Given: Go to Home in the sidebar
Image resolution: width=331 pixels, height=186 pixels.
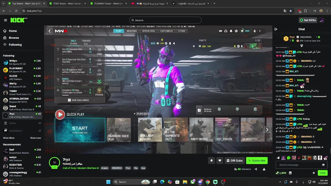Looking at the screenshot, I should [x=13, y=31].
